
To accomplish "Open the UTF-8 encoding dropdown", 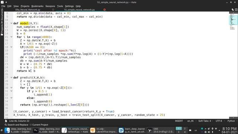I will pos(220,121).
